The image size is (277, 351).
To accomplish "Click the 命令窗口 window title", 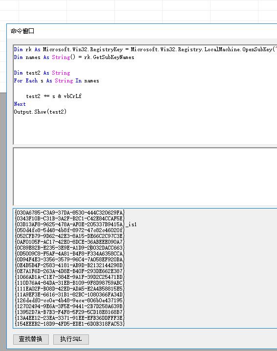I will 22,31.
